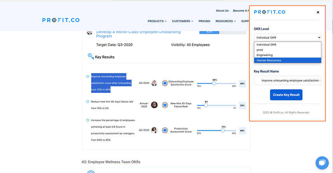
Task: Click the 20% progress badge
Action: 242,105
